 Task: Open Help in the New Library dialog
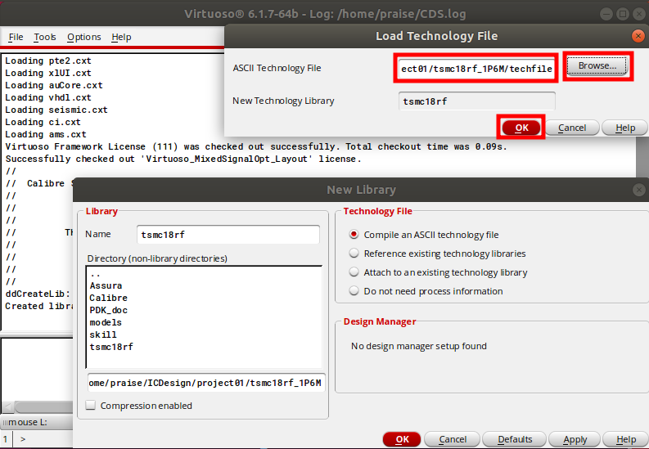[626, 439]
